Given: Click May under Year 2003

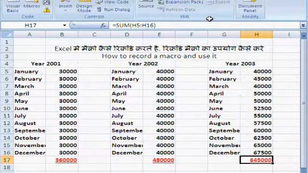Looking at the screenshot, I should point(224,101).
